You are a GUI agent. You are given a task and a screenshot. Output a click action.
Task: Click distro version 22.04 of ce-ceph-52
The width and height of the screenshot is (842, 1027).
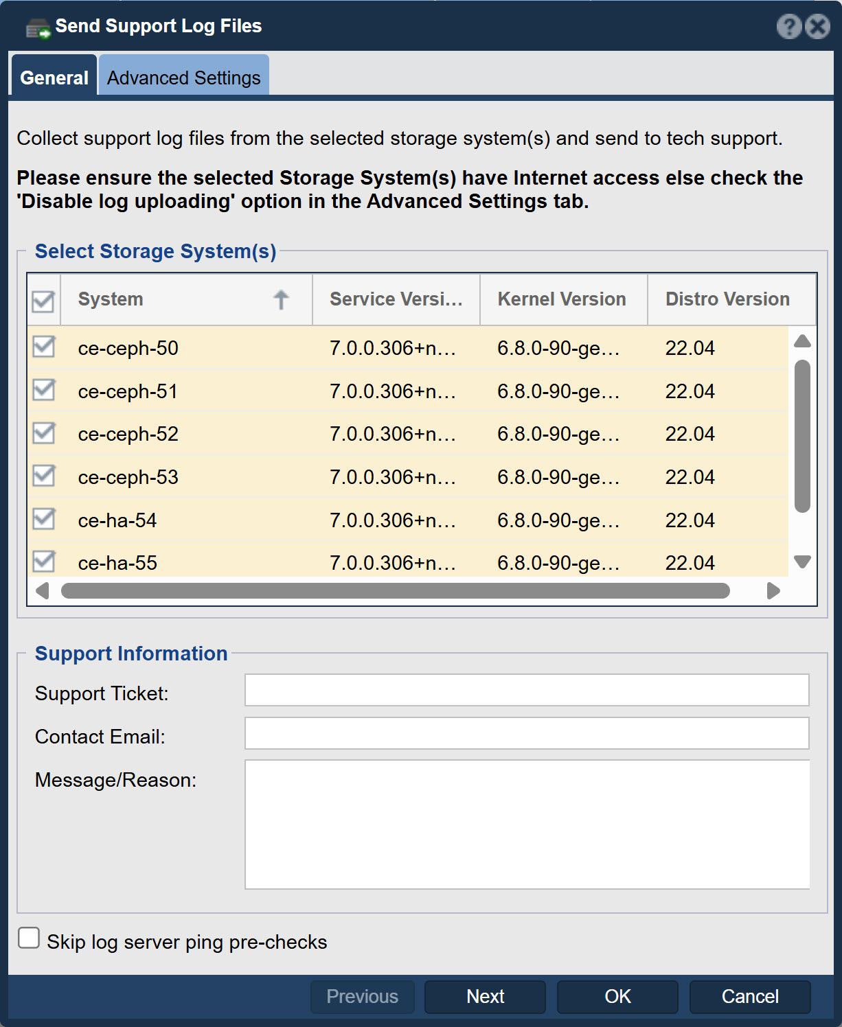[690, 434]
